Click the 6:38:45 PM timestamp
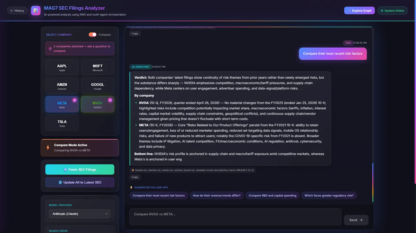416x233 pixels. tap(360, 43)
